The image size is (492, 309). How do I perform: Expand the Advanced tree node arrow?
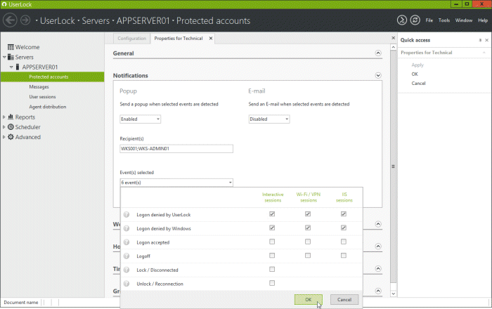[x=4, y=137]
